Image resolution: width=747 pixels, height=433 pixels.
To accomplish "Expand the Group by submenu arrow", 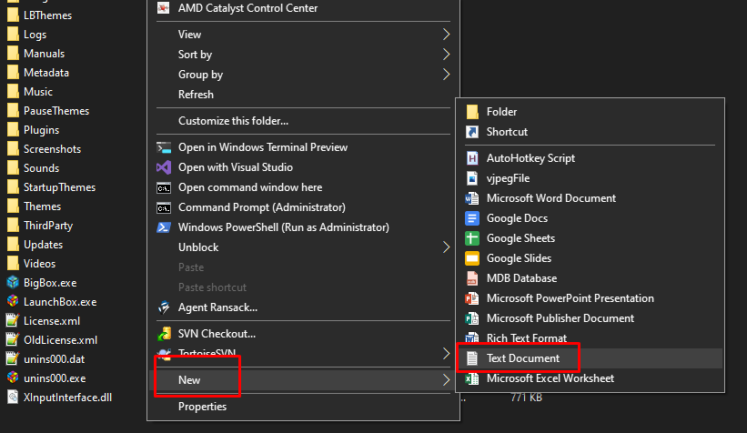I will click(447, 75).
